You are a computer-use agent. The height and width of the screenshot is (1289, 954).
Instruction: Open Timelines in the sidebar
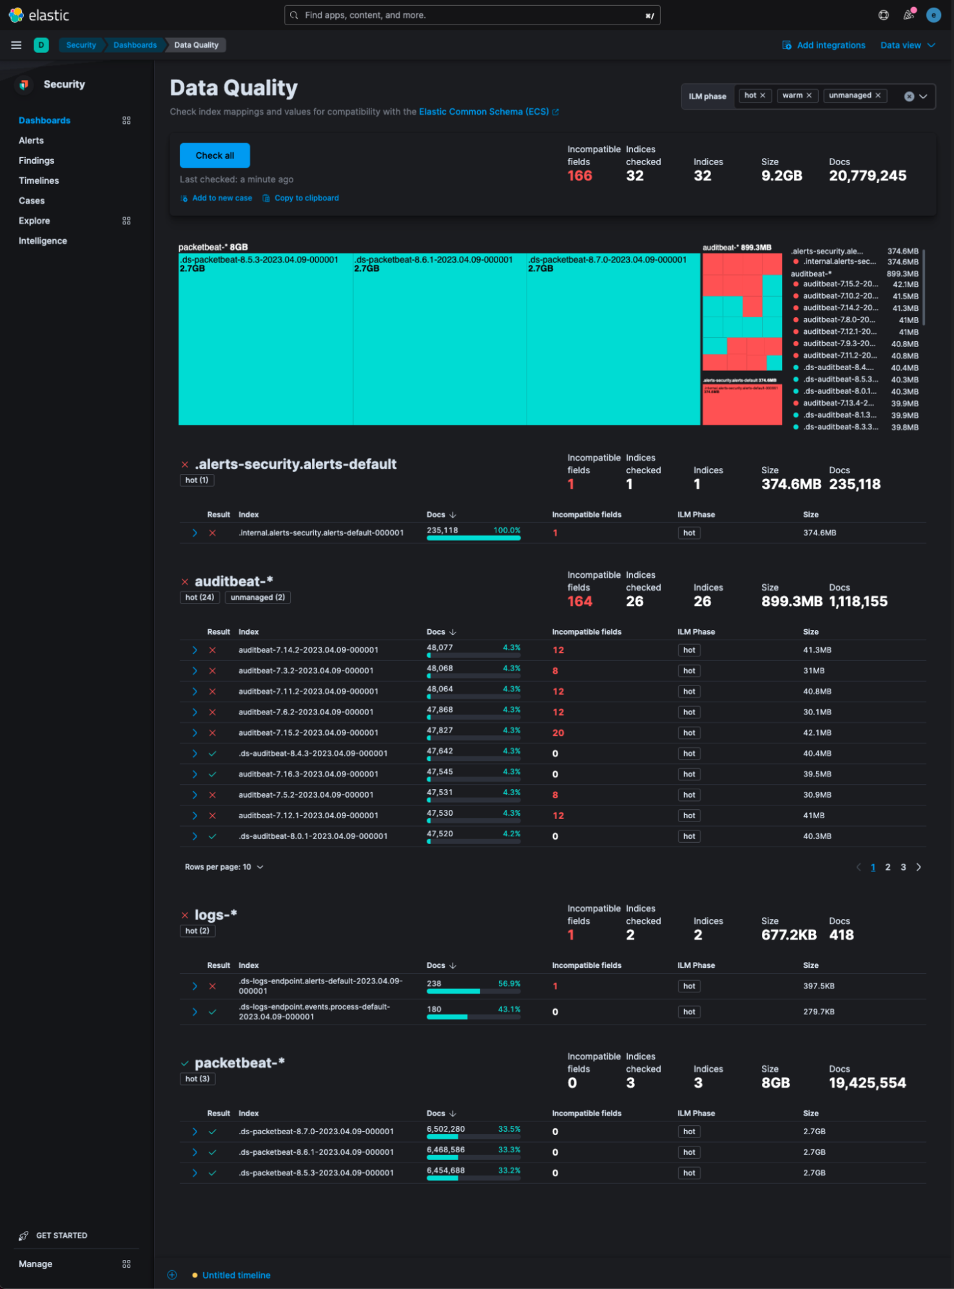click(x=39, y=181)
